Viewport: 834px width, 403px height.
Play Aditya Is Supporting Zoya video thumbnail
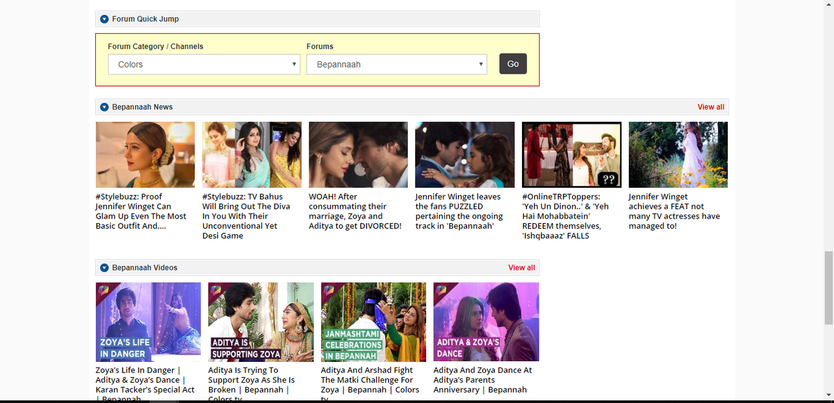[261, 322]
